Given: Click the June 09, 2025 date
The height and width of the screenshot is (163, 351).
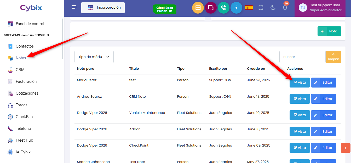Looking at the screenshot, I should (x=259, y=145).
